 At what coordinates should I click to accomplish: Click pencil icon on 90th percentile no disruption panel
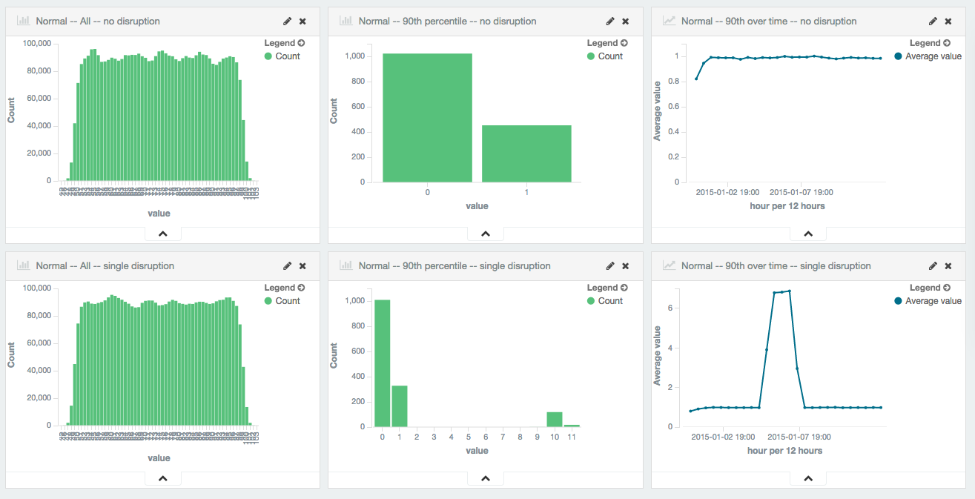coord(610,22)
